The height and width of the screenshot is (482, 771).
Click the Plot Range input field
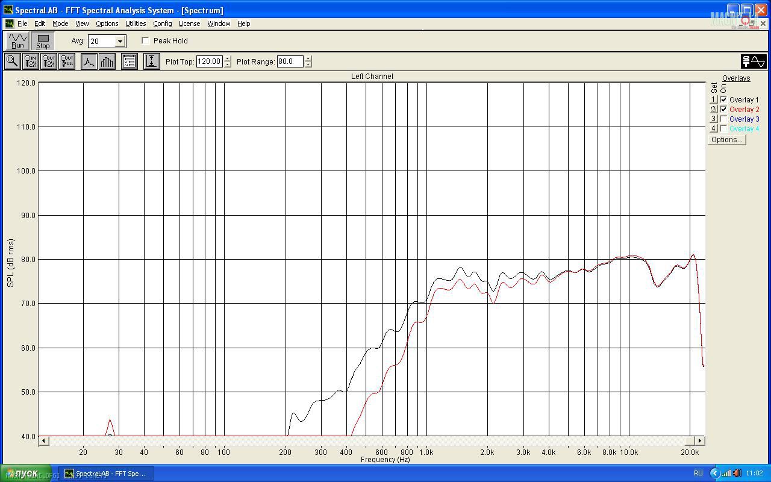(x=290, y=61)
